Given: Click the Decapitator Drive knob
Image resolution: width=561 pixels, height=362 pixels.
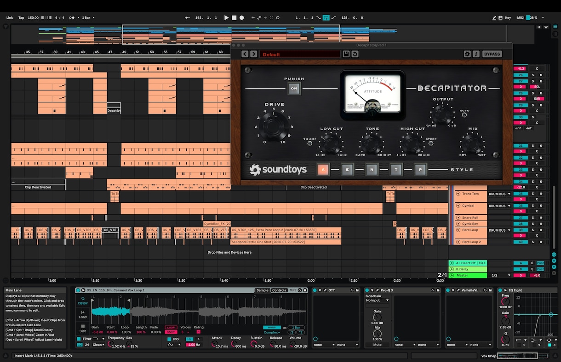Looking at the screenshot, I should [x=274, y=126].
